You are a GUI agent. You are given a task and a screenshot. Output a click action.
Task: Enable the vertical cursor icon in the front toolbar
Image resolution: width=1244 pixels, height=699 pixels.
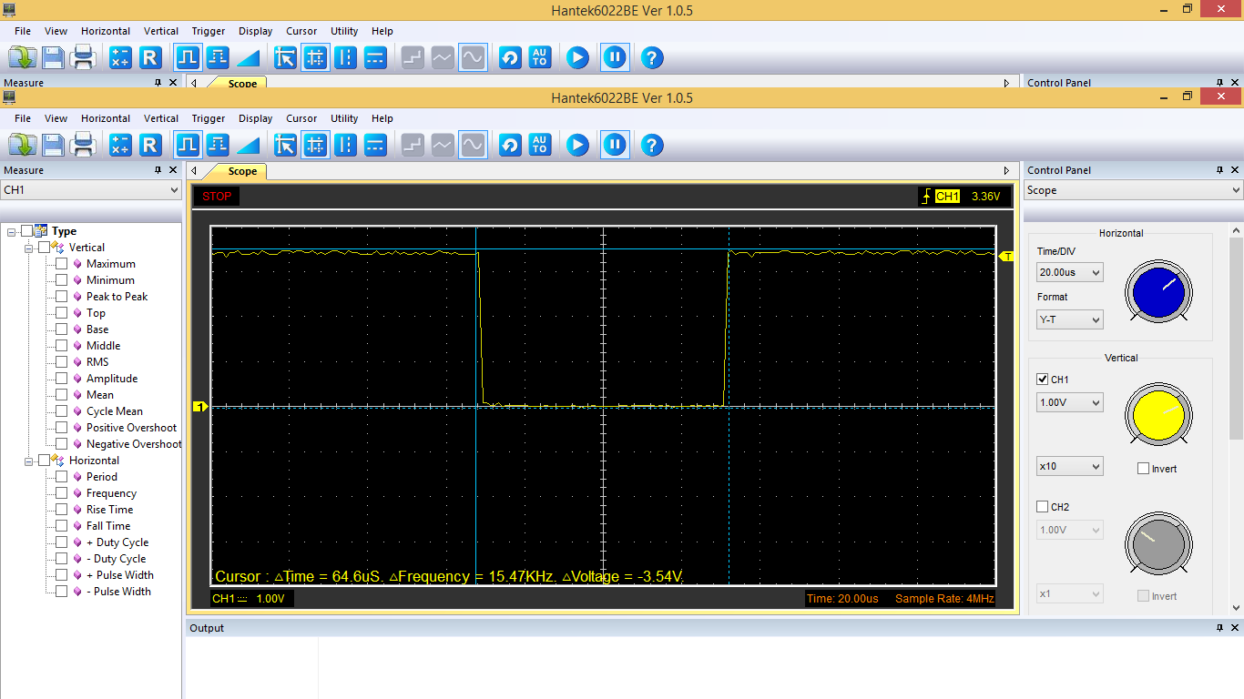[345, 145]
